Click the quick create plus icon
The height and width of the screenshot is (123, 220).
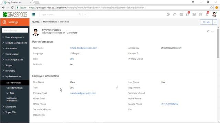(x=168, y=14)
